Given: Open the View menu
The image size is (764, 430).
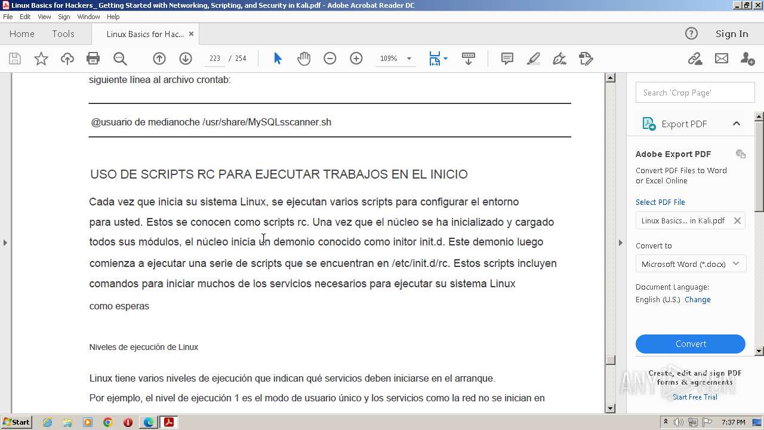Looking at the screenshot, I should point(44,17).
